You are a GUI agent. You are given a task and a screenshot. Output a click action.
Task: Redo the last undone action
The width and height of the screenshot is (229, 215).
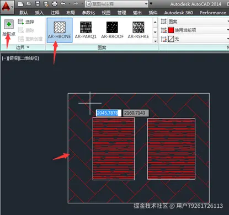(76, 4)
